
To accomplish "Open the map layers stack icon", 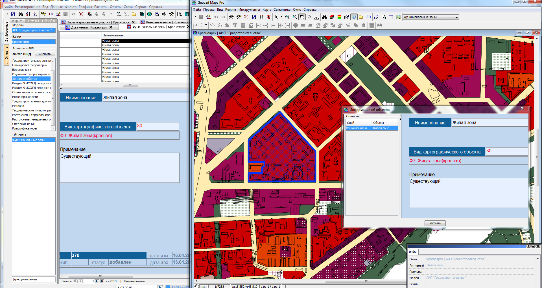I will click(332, 17).
